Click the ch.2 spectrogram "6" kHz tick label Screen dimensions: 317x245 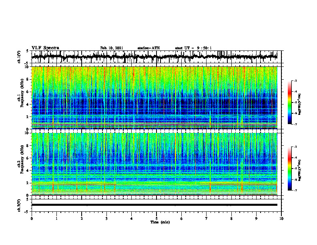(28, 158)
